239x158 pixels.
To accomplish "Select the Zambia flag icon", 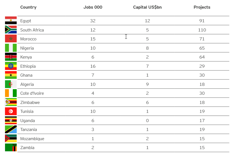I will (11, 147).
